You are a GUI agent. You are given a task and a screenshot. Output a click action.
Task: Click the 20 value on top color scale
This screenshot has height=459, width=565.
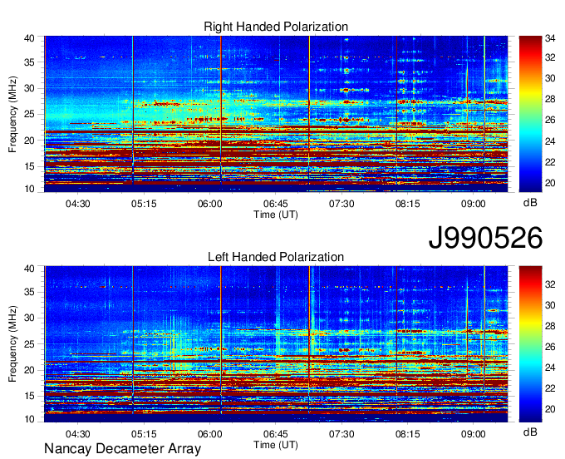(x=550, y=183)
